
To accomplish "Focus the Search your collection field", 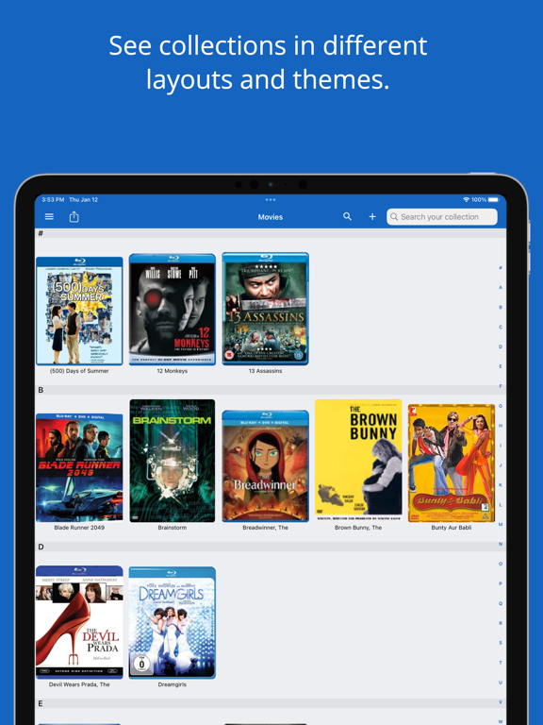I will click(442, 216).
